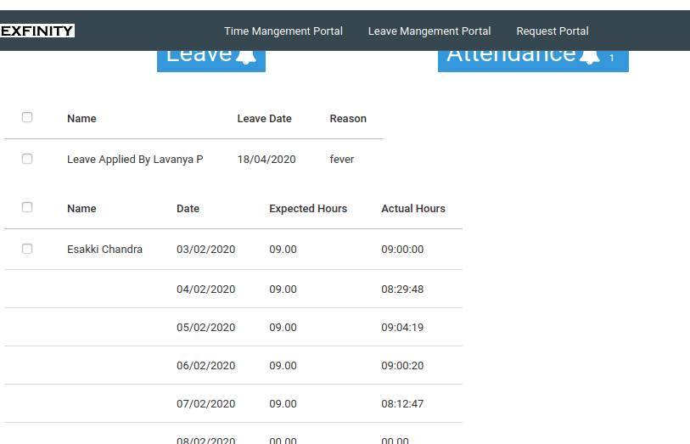Screen dimensions: 690x444
Task: Click the Expected Hours column header
Action: tap(308, 209)
